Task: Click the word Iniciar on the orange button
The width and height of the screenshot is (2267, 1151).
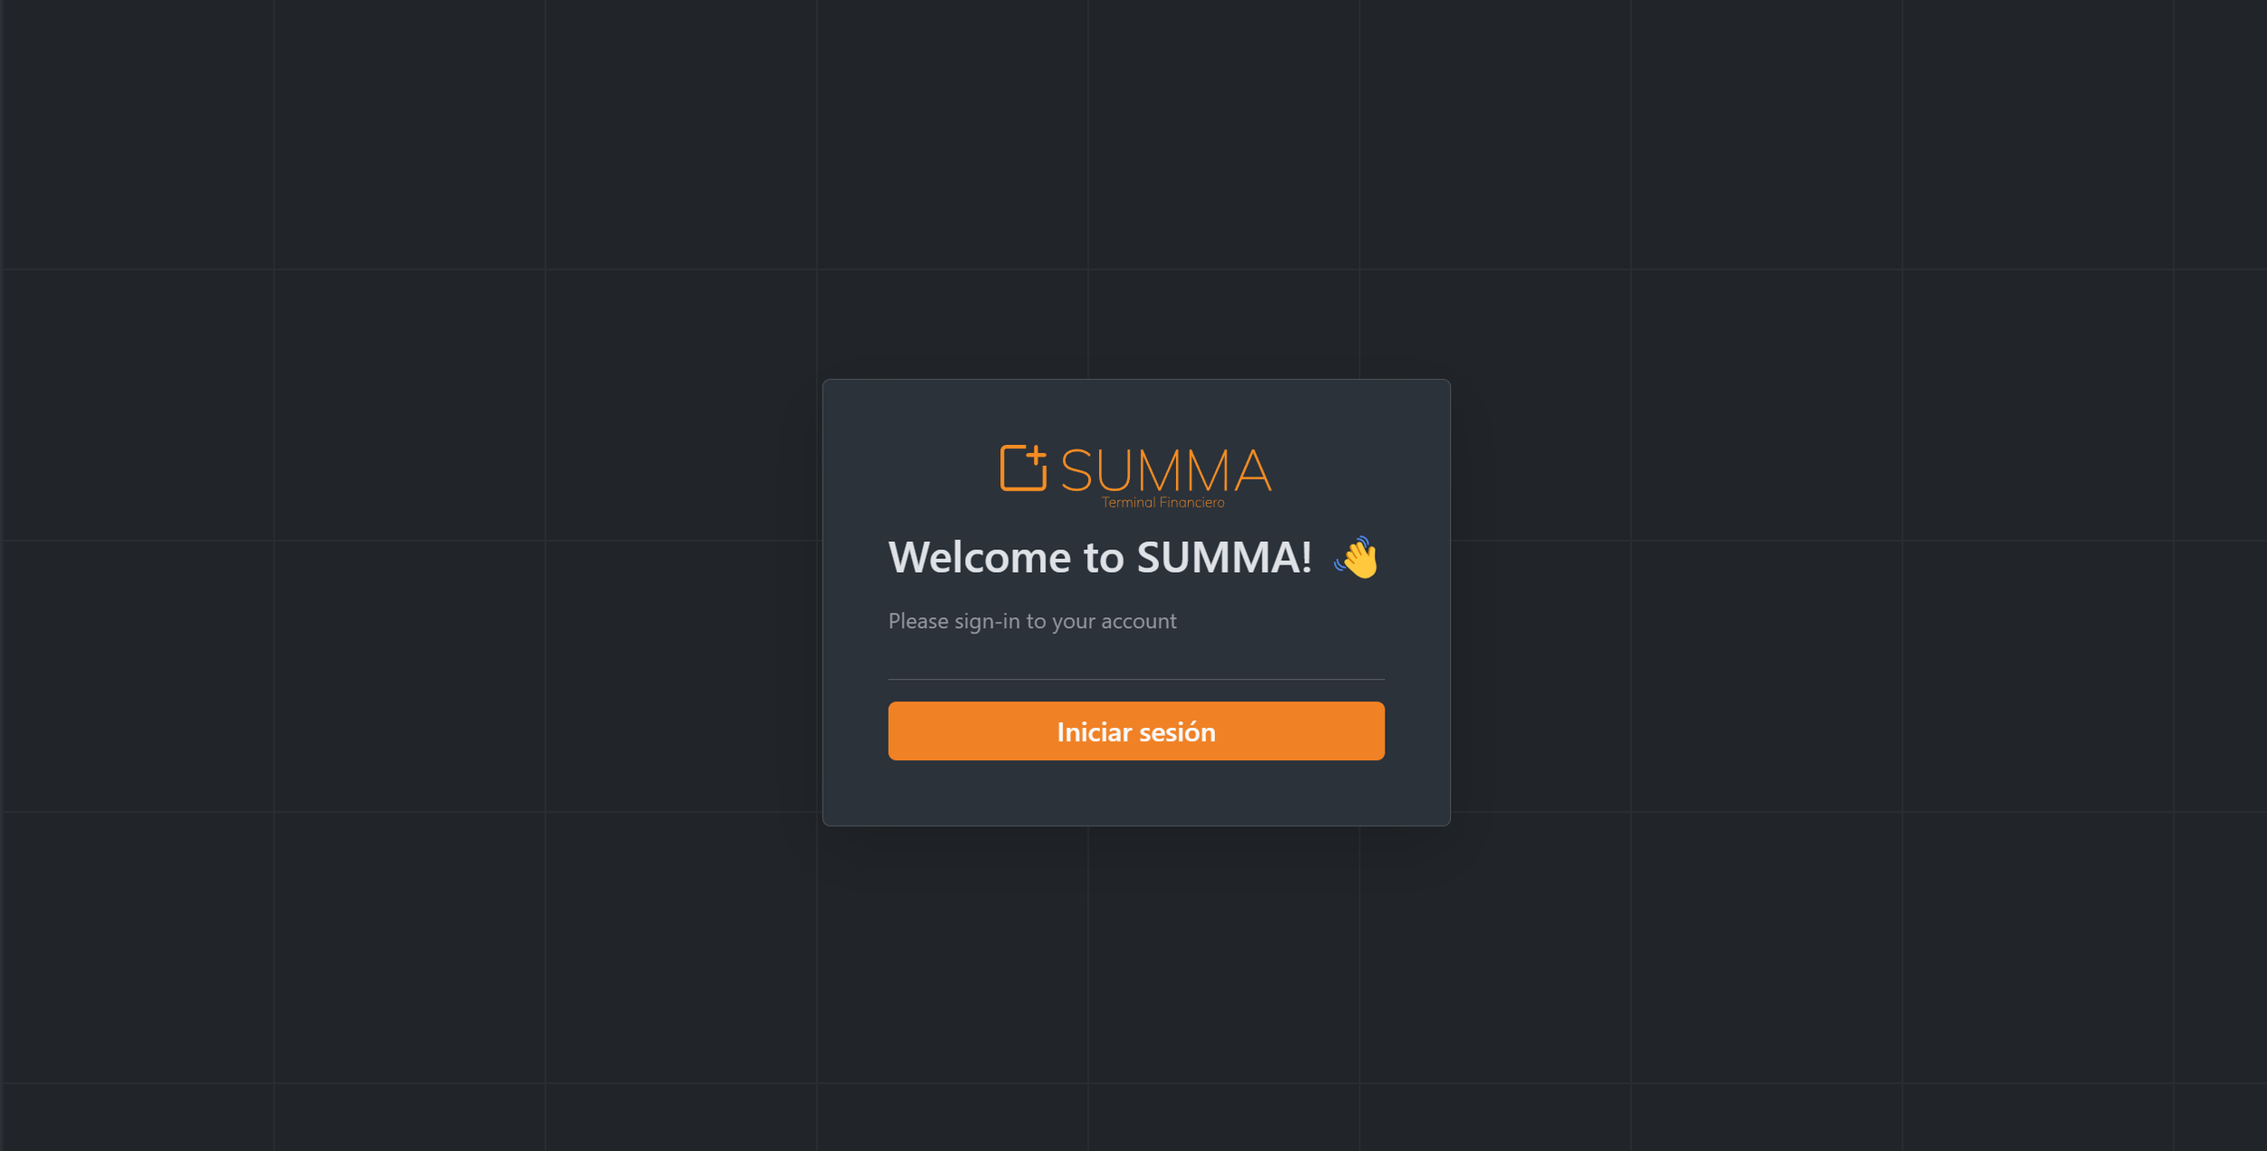Action: [x=1095, y=731]
